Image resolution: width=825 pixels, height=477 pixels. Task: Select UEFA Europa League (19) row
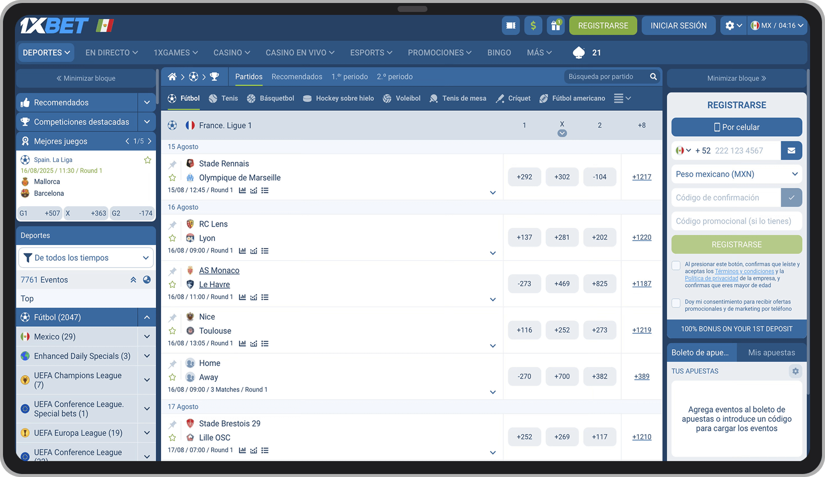(x=77, y=433)
